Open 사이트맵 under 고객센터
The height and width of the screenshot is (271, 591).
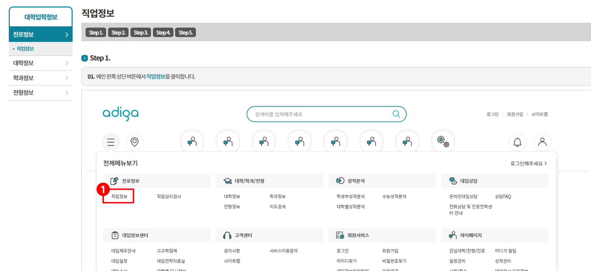pos(232,261)
